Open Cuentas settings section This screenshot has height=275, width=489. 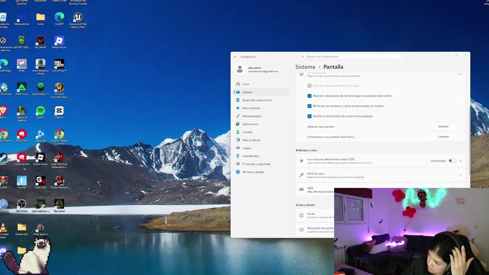pyautogui.click(x=262, y=132)
